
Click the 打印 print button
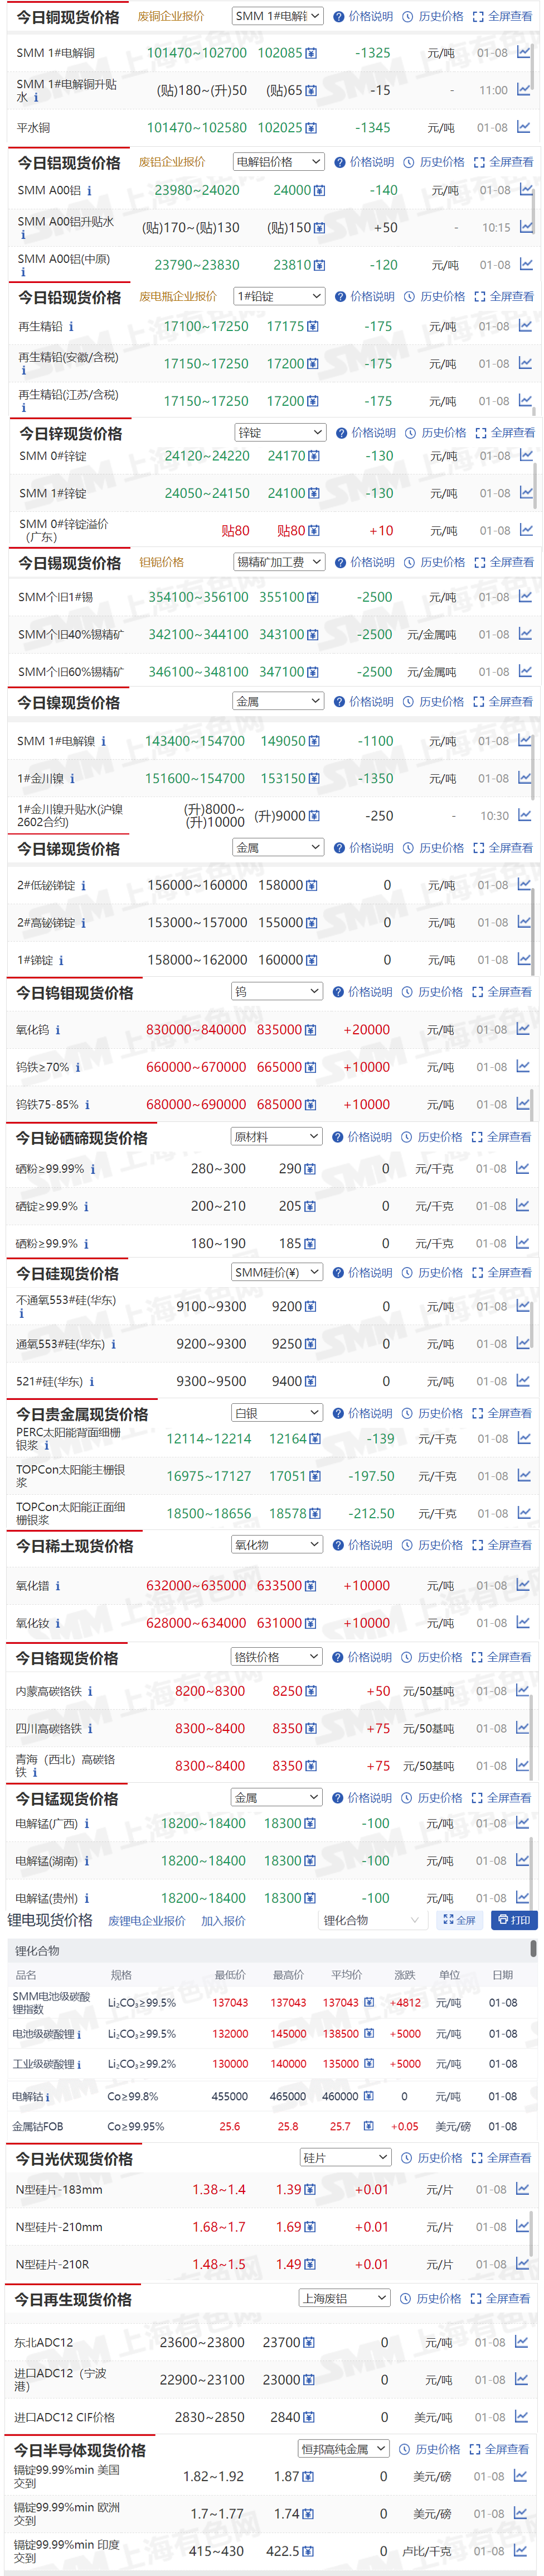coord(515,1920)
